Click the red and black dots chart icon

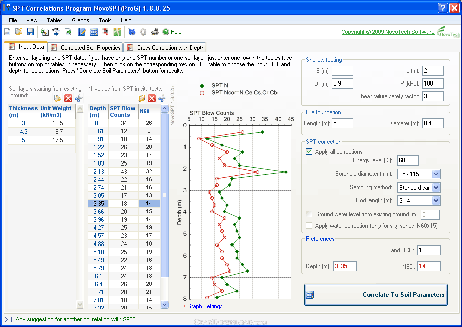[106, 32]
